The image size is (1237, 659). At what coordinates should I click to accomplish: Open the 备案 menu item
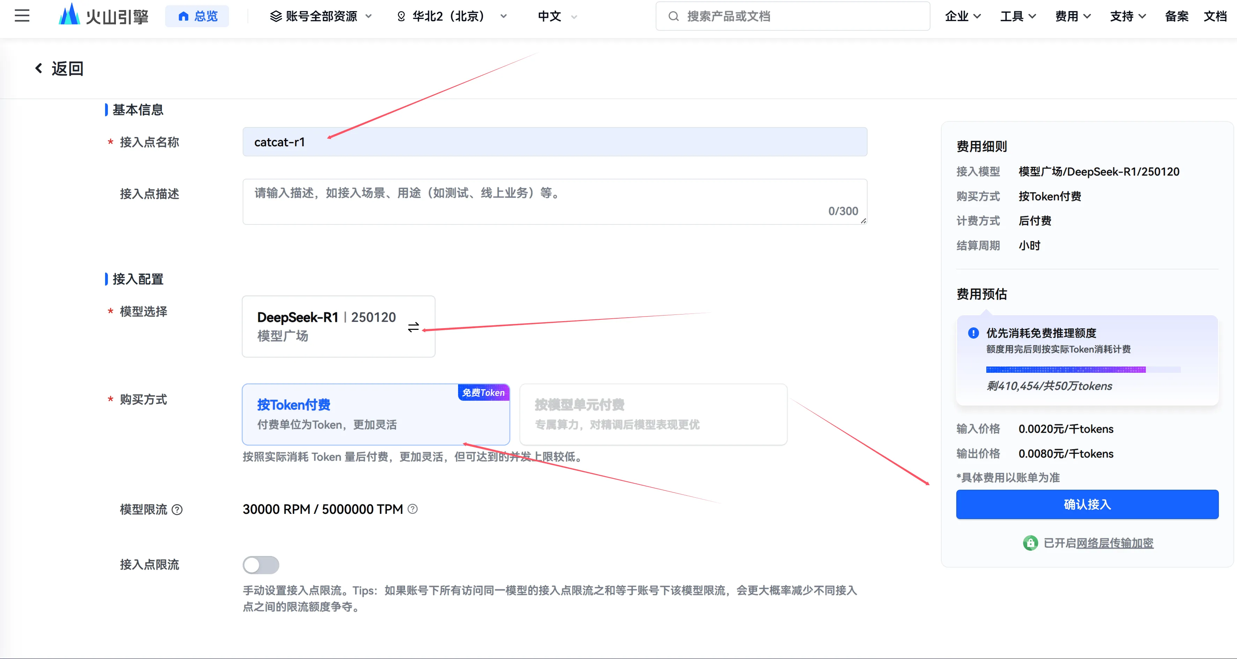pyautogui.click(x=1177, y=16)
